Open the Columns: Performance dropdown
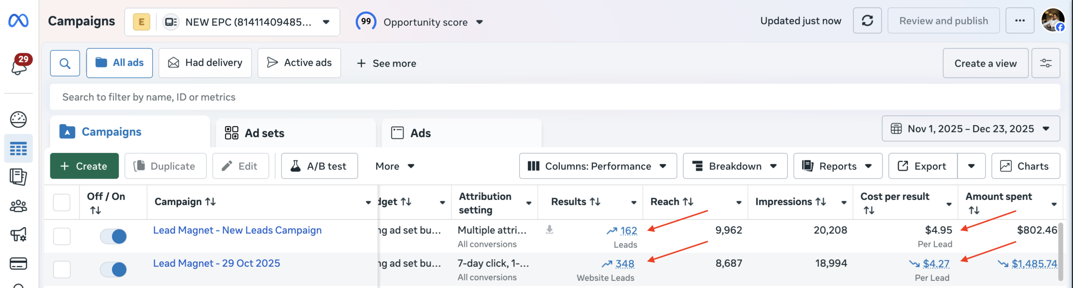Screen dimensions: 1073x288 pyautogui.click(x=598, y=166)
